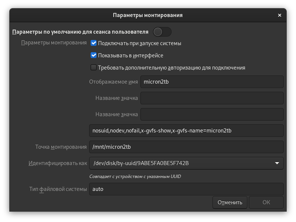Viewport: 296px width, 222px height.
Task: Click the /mnt/micron2tb mount point field
Action: click(186, 147)
